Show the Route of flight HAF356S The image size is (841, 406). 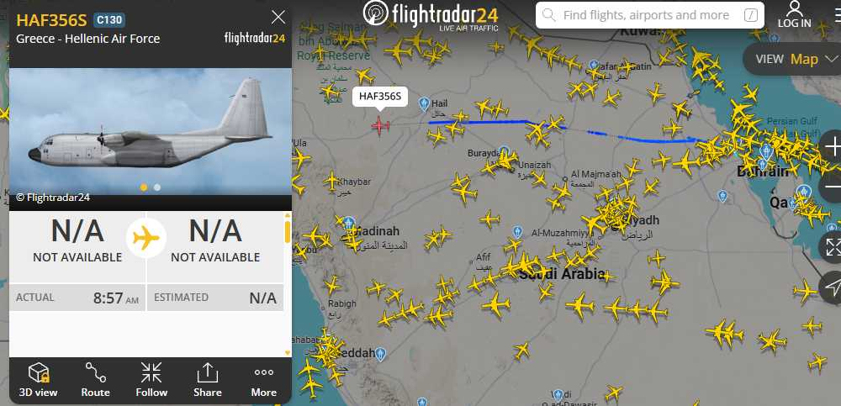pyautogui.click(x=96, y=380)
